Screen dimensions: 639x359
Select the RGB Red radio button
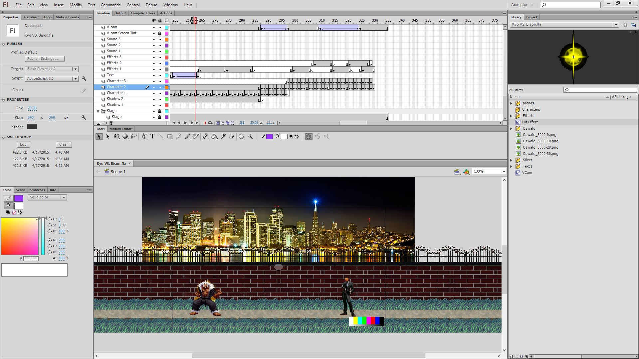[50, 240]
